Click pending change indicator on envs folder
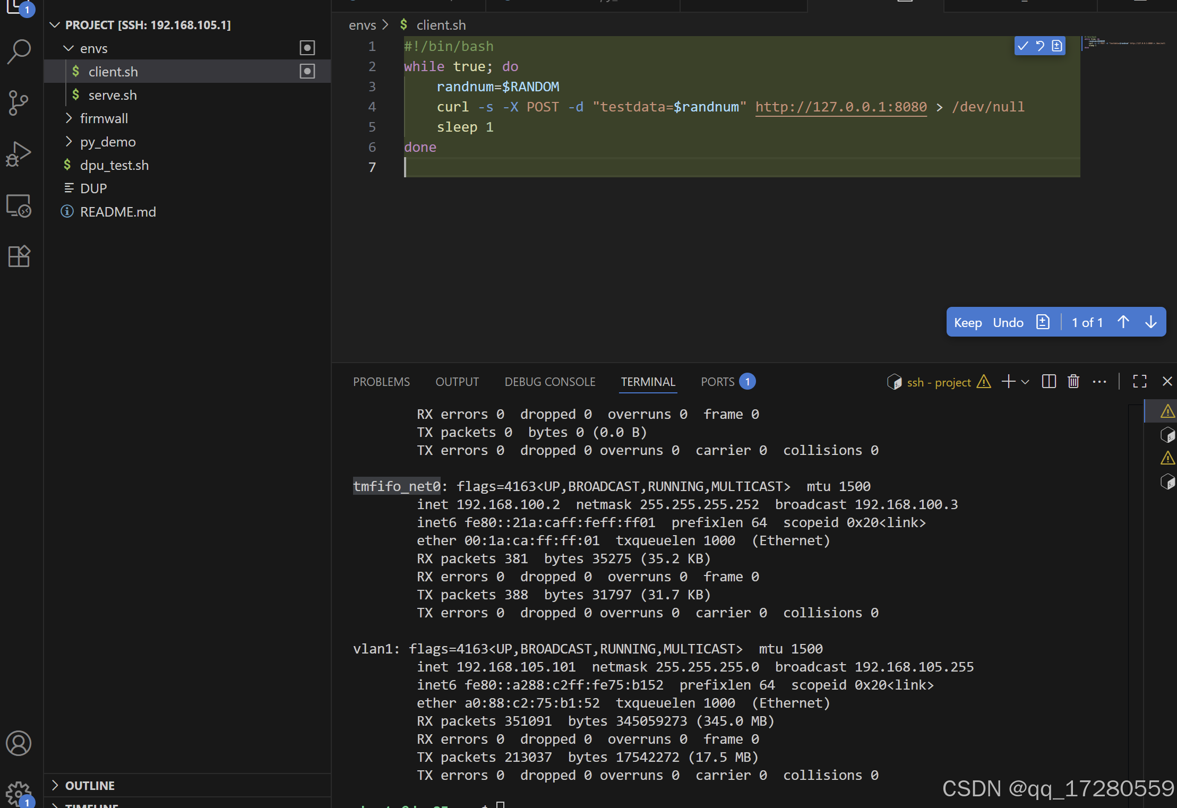Screen dimensions: 1177x808 [307, 48]
